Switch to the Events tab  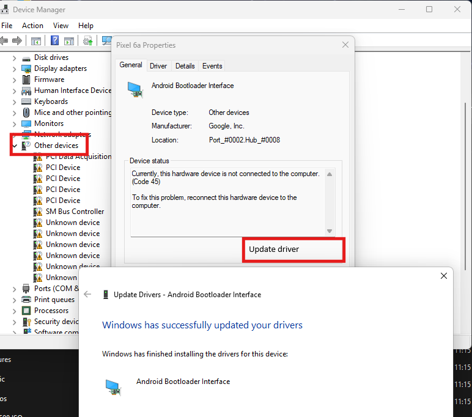point(212,66)
